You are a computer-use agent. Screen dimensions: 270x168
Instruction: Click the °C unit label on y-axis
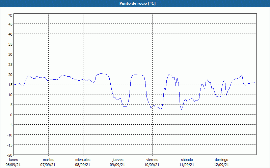[x=10, y=15]
